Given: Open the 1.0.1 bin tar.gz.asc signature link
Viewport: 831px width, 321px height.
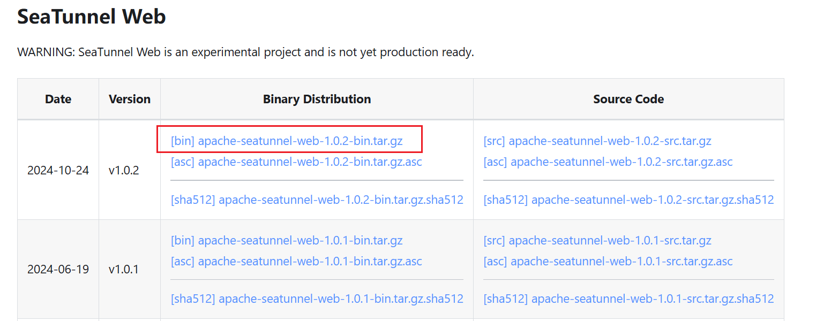Looking at the screenshot, I should 296,261.
